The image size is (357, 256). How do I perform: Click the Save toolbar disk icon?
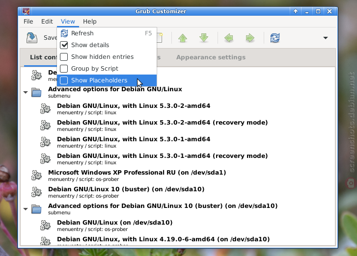[31, 38]
